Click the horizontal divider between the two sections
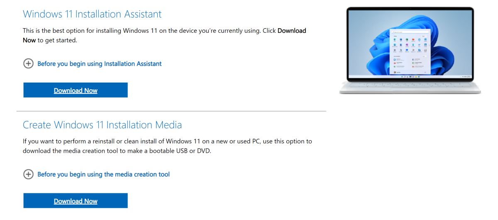This screenshot has width=498, height=220. tap(171, 111)
